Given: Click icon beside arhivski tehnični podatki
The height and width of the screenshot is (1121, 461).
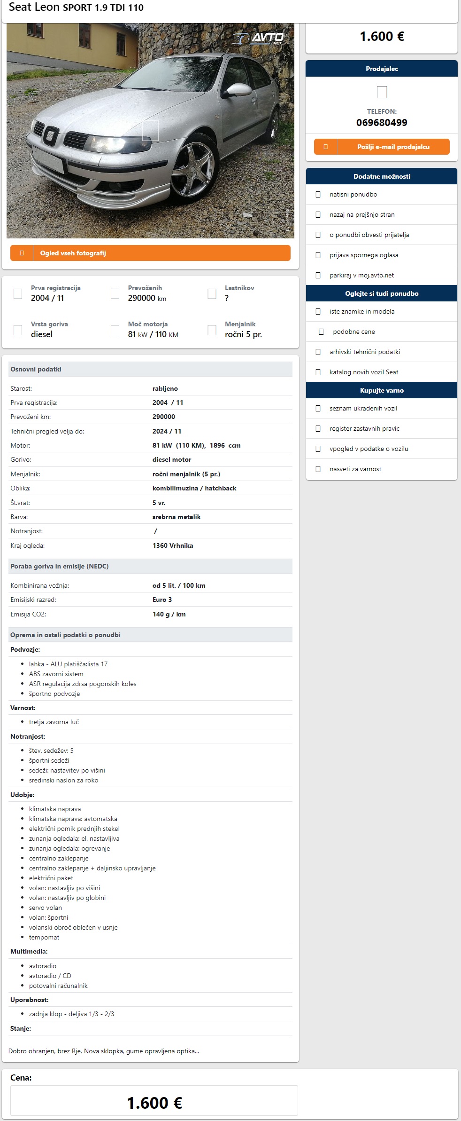Looking at the screenshot, I should (x=318, y=352).
